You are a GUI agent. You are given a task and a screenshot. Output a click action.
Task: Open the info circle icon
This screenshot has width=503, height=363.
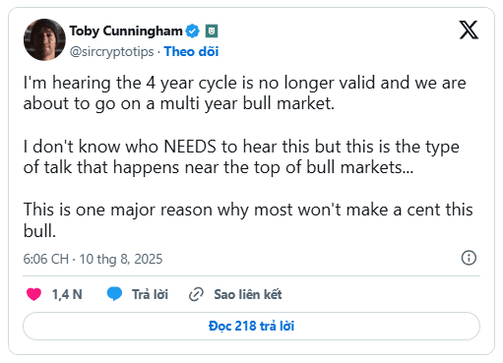point(469,258)
